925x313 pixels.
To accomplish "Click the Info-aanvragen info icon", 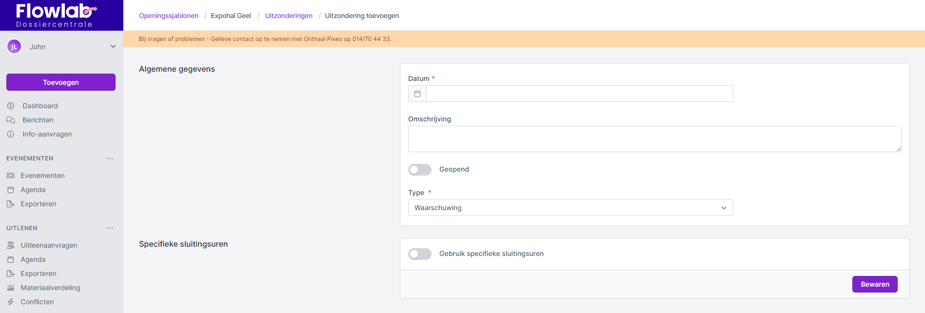I will (11, 134).
